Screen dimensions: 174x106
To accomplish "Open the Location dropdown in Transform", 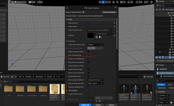I will click(164, 95).
